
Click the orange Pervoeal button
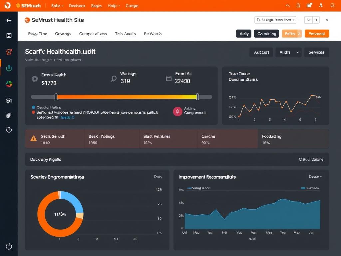(x=317, y=34)
